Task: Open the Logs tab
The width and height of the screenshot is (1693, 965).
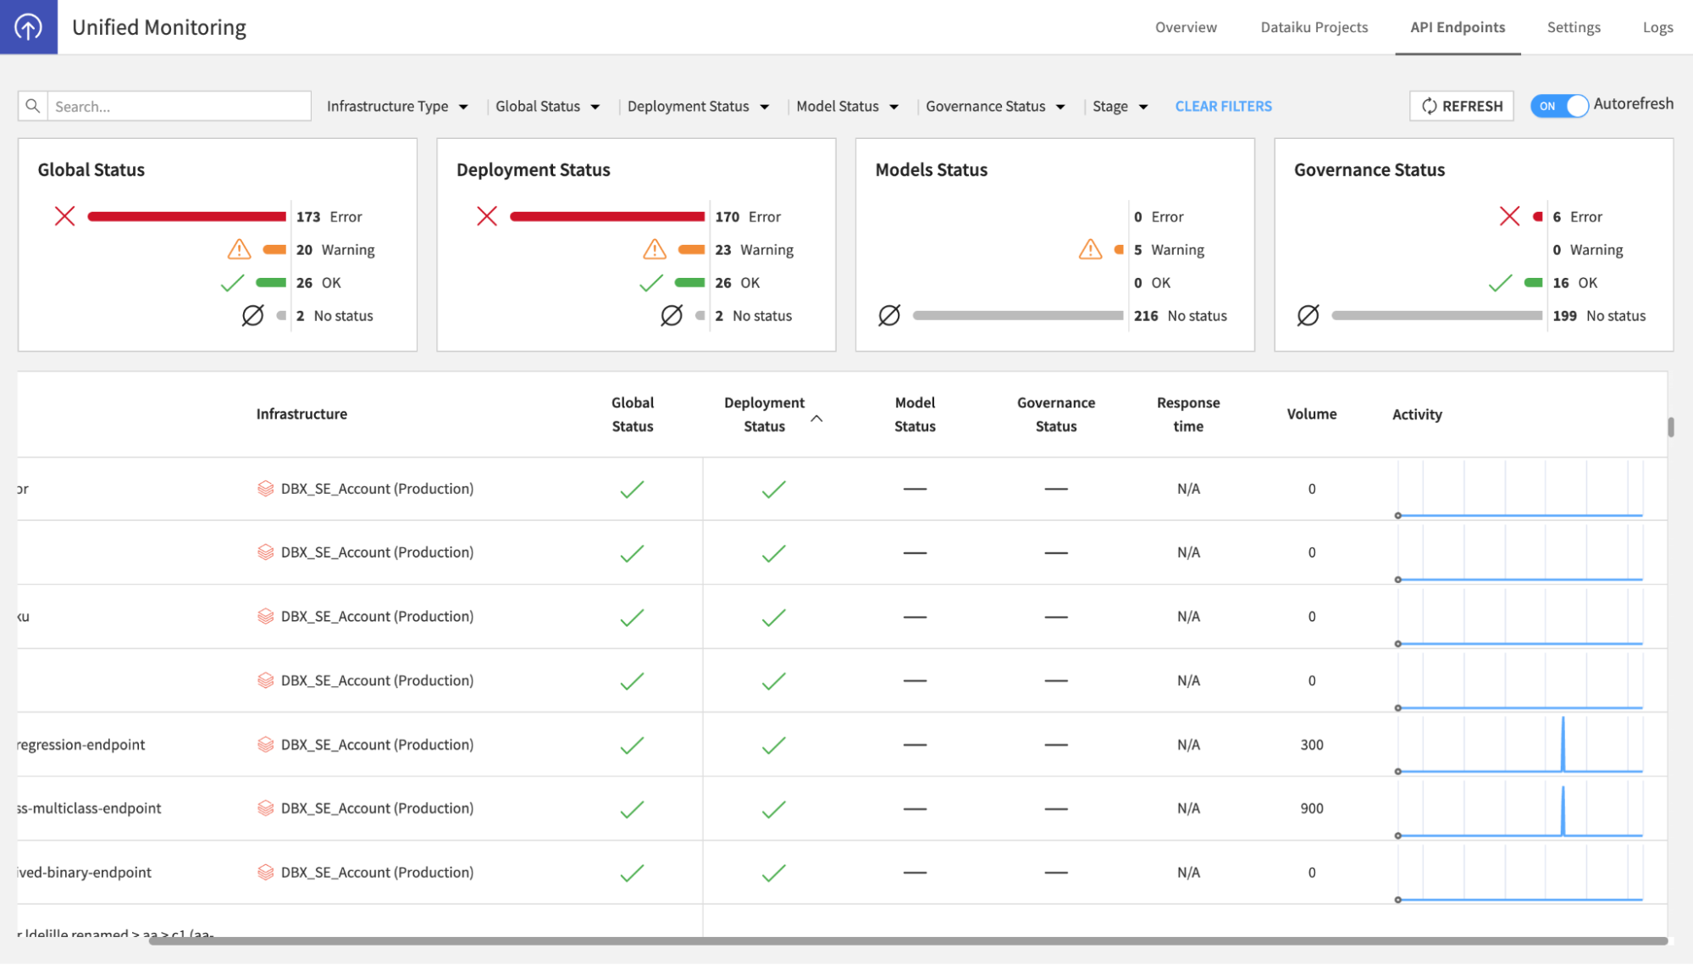Action: pos(1657,27)
